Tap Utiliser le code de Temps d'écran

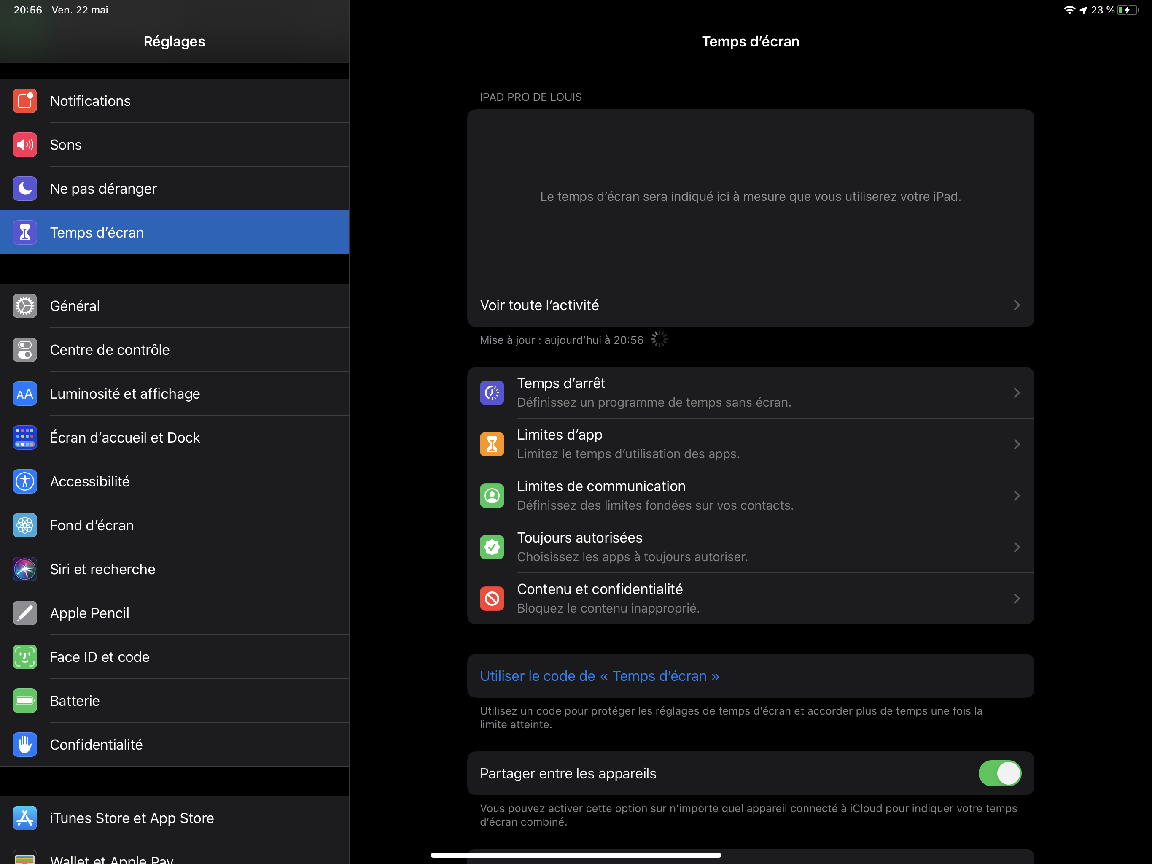(600, 676)
